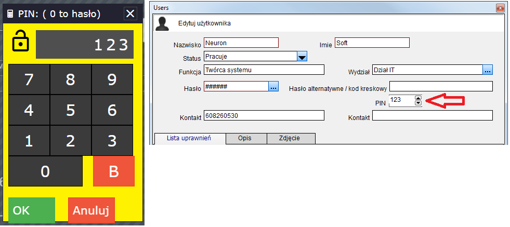Click the calculator icon in the PIN title bar

10,14
